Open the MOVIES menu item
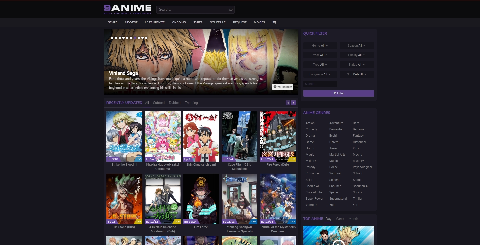This screenshot has width=480, height=245. pyautogui.click(x=259, y=22)
